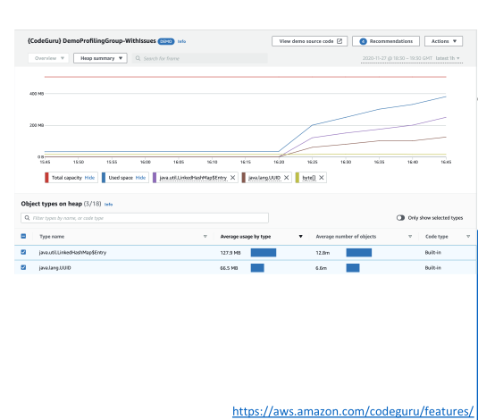
Task: Click the blue Used space color swatch
Action: (x=104, y=178)
